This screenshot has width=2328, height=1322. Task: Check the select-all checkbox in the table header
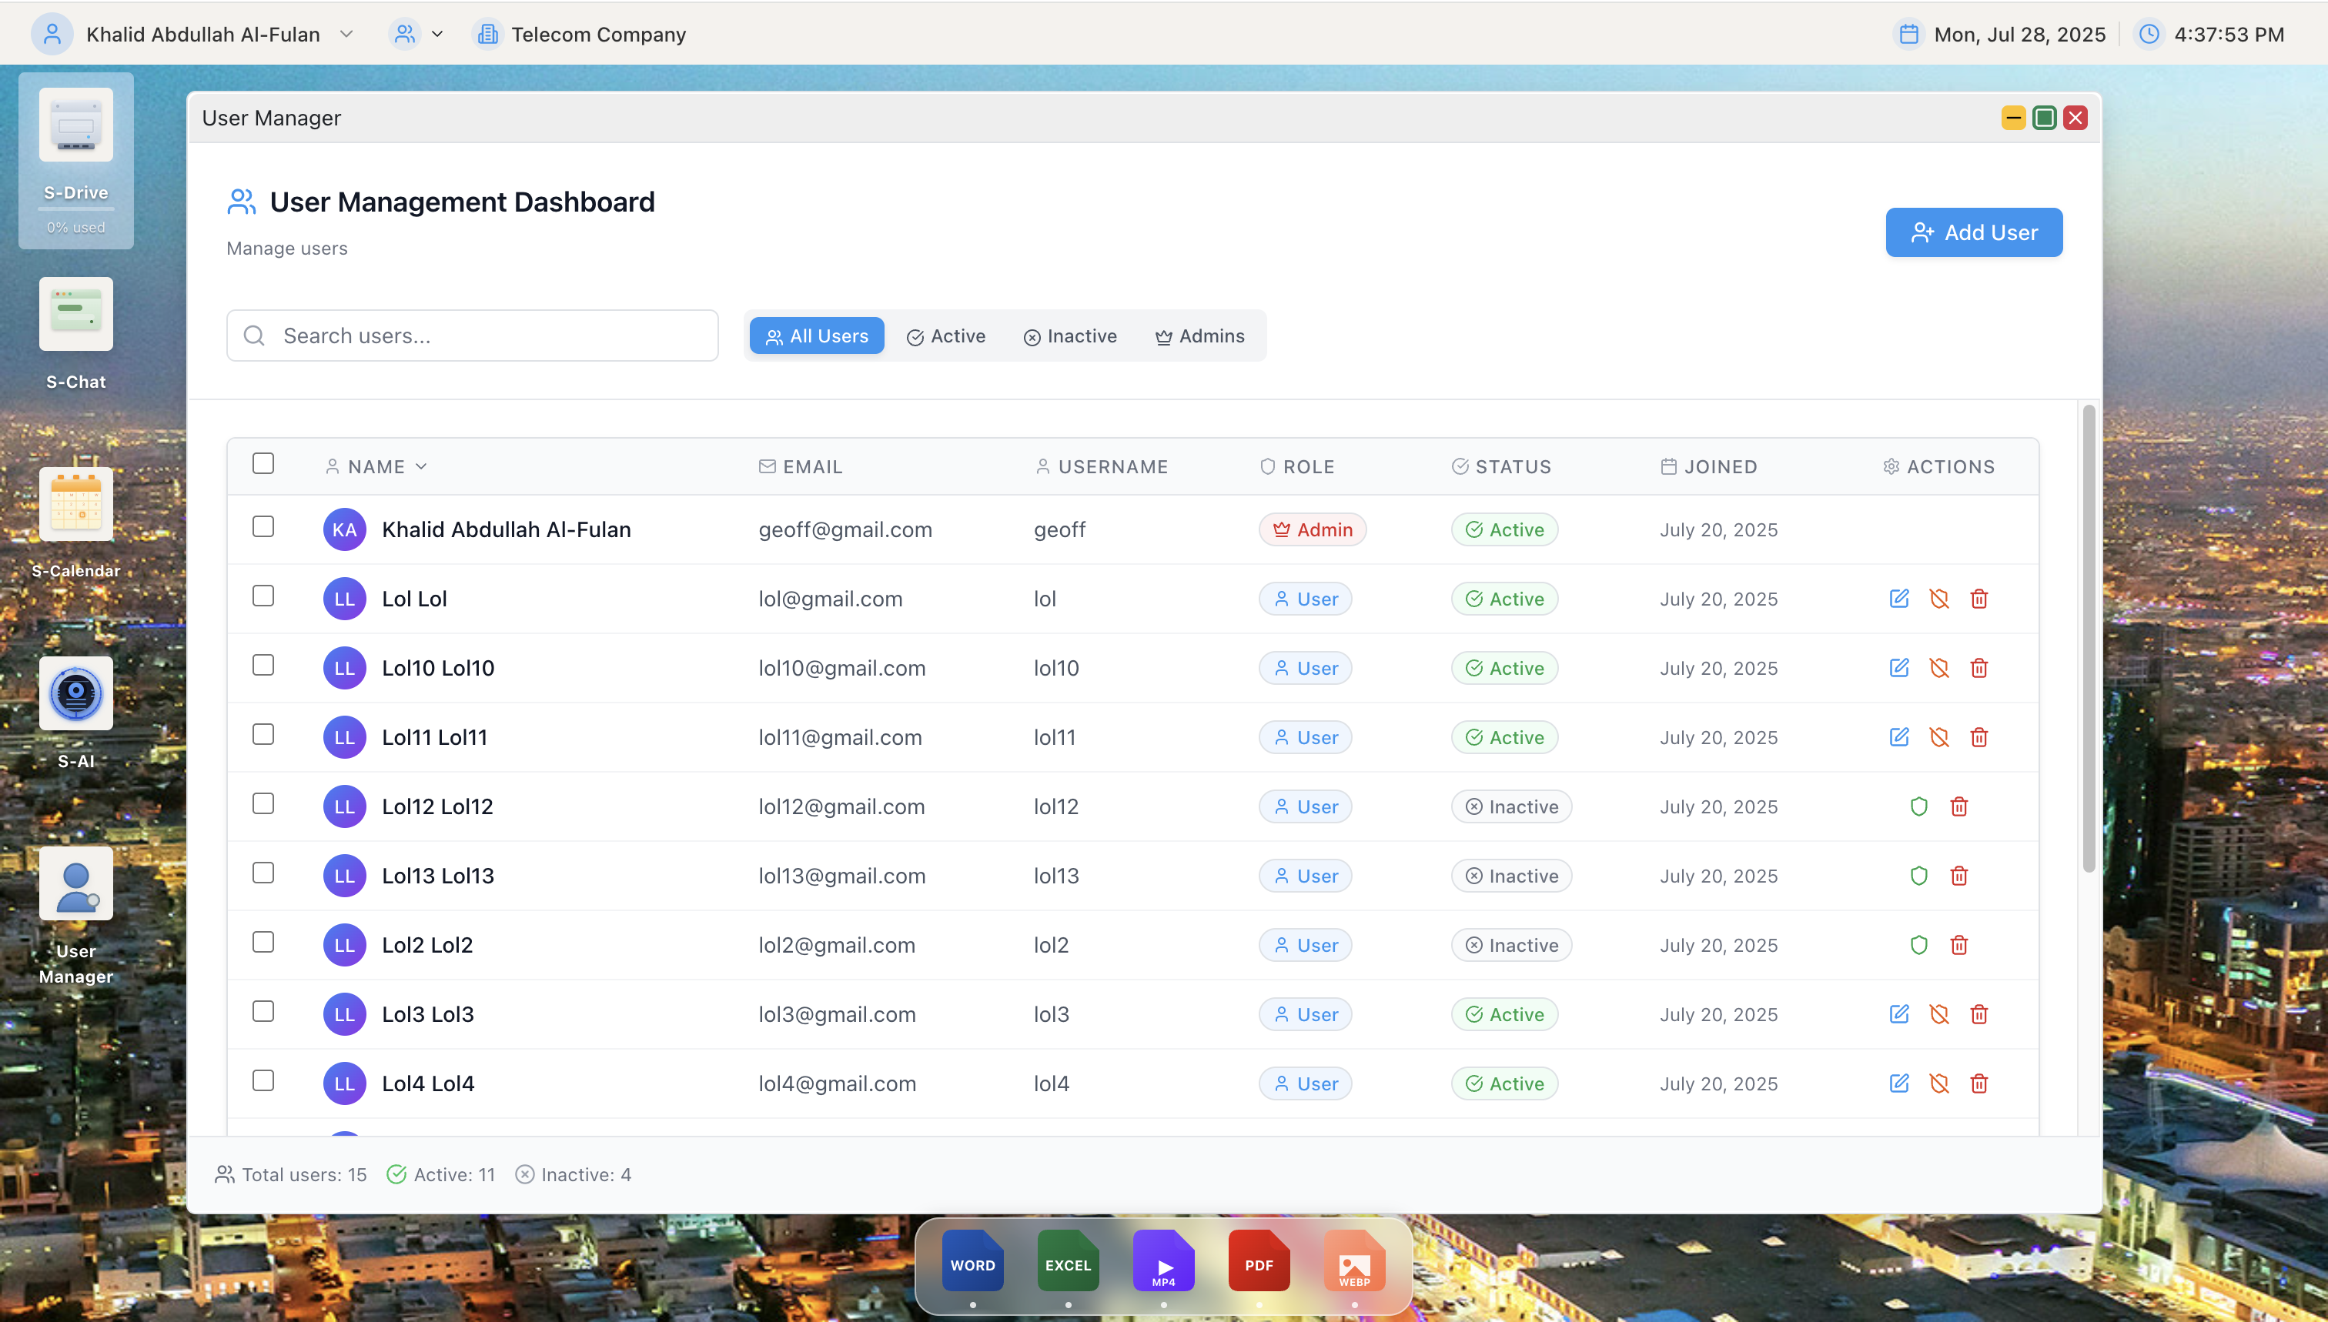[x=263, y=463]
